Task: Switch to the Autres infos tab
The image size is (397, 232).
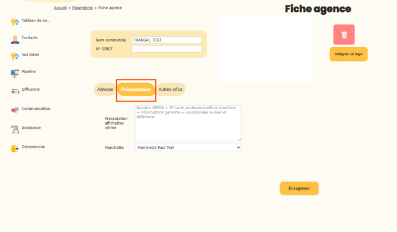Action: click(x=171, y=90)
